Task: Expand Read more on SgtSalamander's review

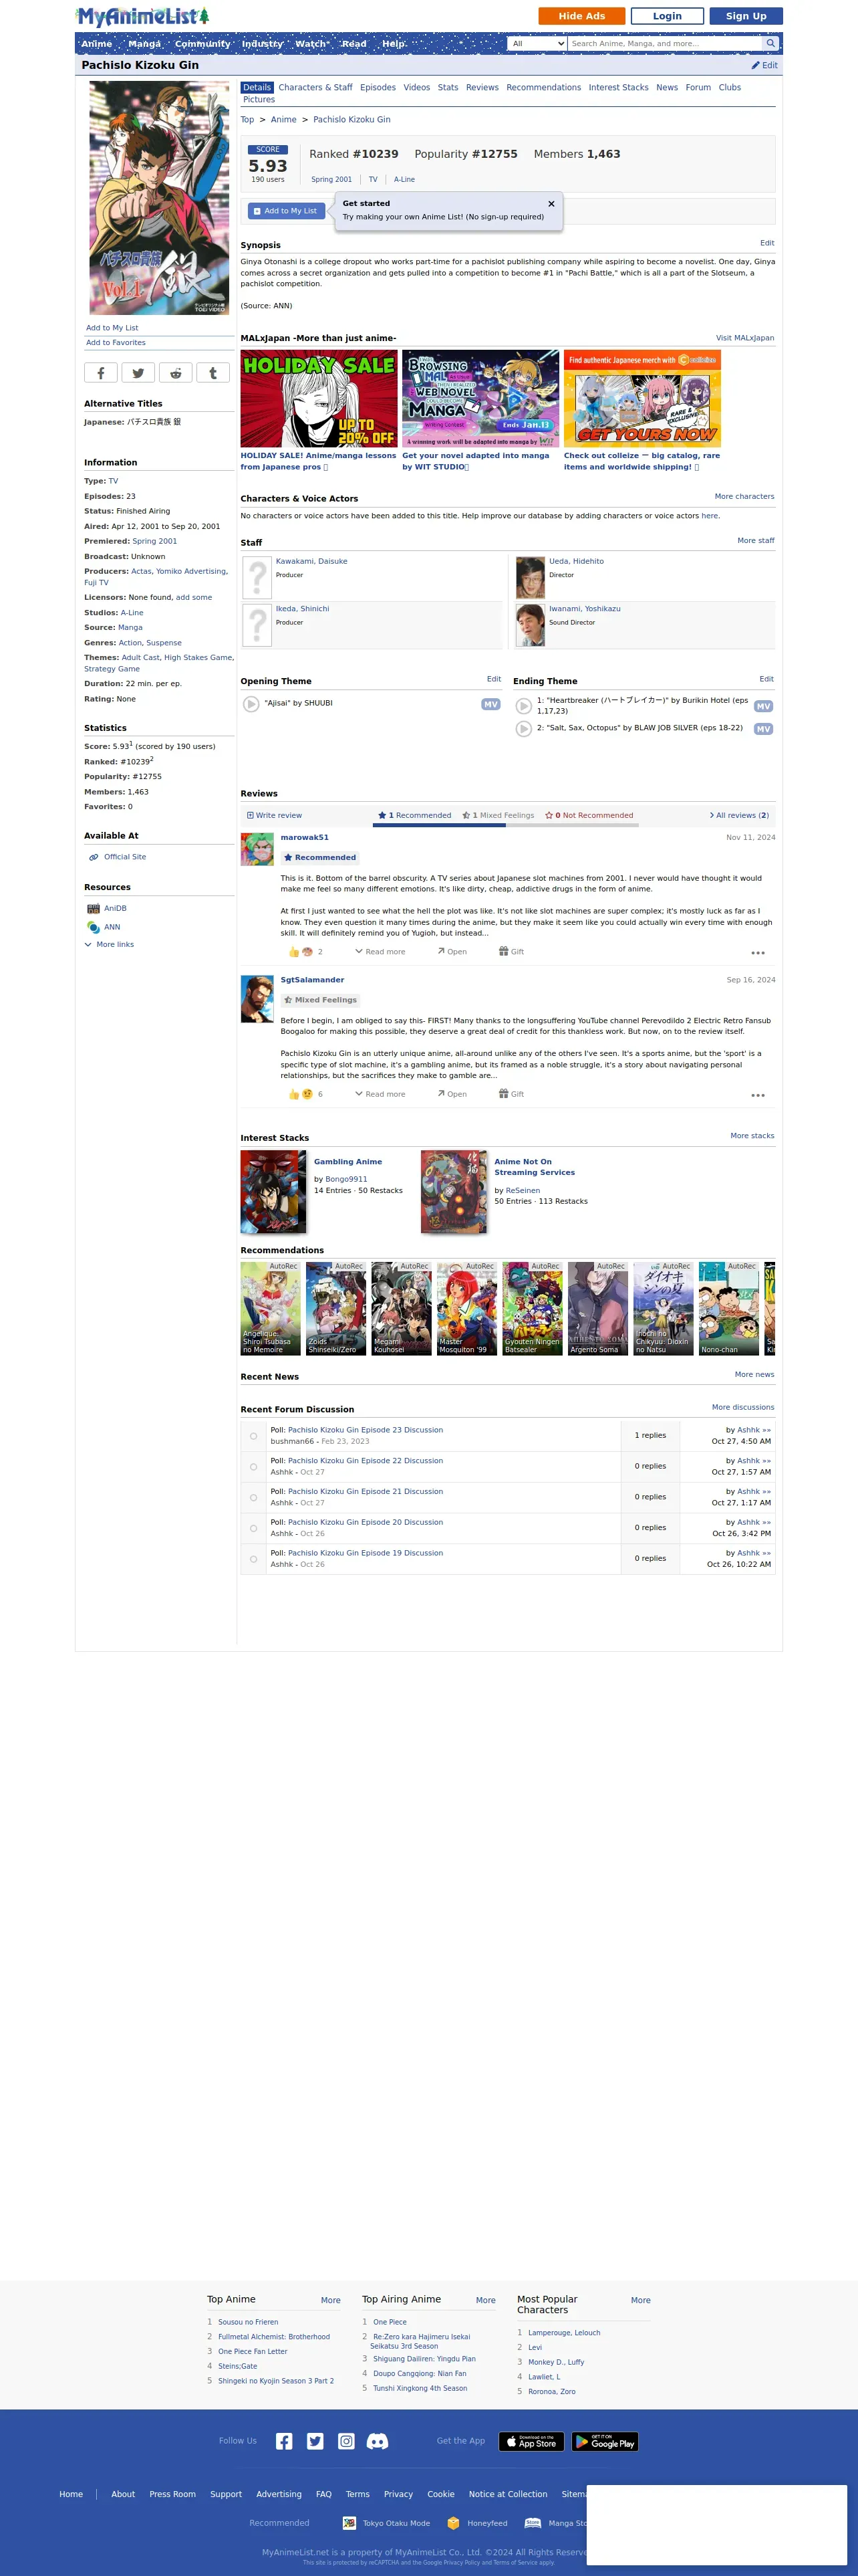Action: tap(381, 1094)
